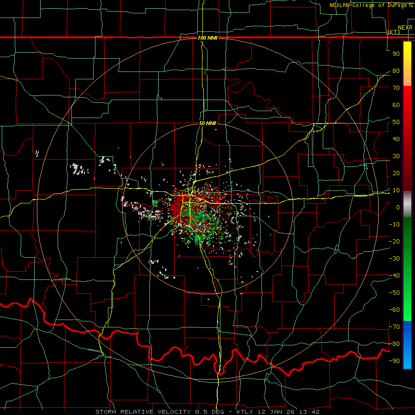Screen dimensions: 415x415
Task: Click the "50 NMI" range ring label
Action: (208, 123)
